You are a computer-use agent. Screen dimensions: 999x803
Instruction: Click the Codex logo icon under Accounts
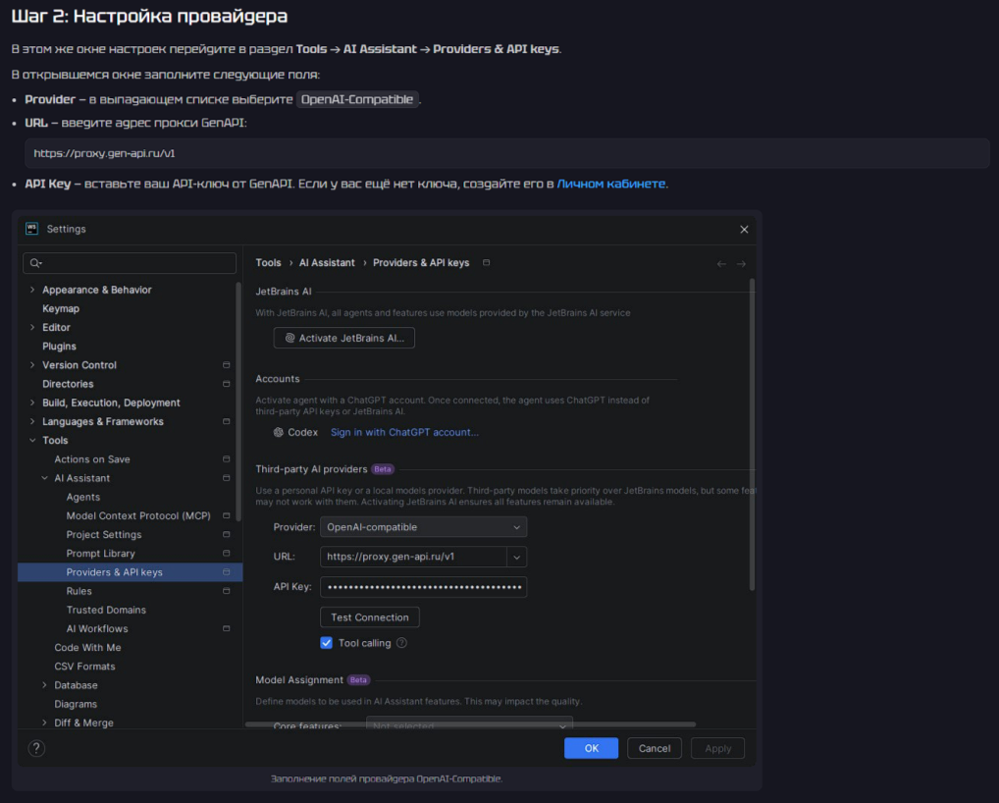(278, 432)
